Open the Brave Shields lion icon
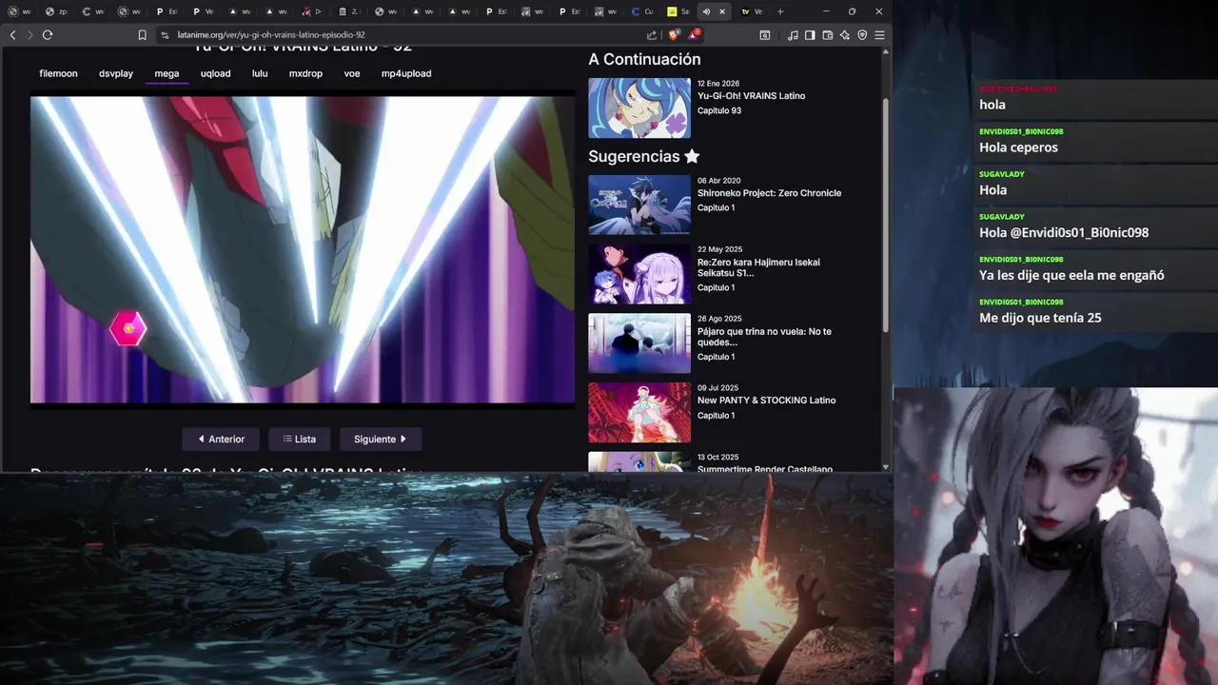Image resolution: width=1218 pixels, height=685 pixels. 675,34
